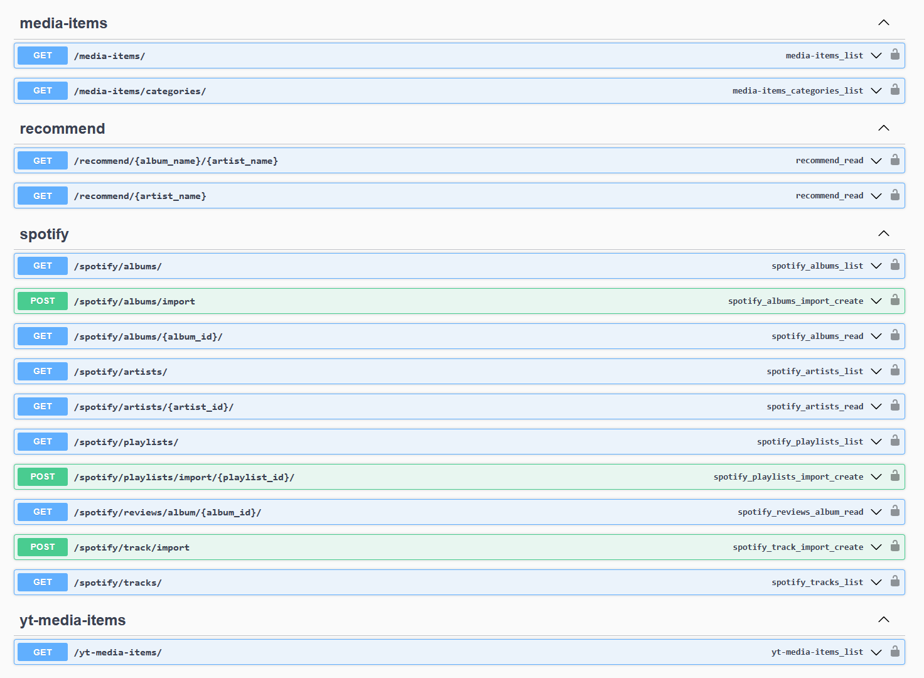Click lock icon on media-items_categories_list row

(x=895, y=90)
